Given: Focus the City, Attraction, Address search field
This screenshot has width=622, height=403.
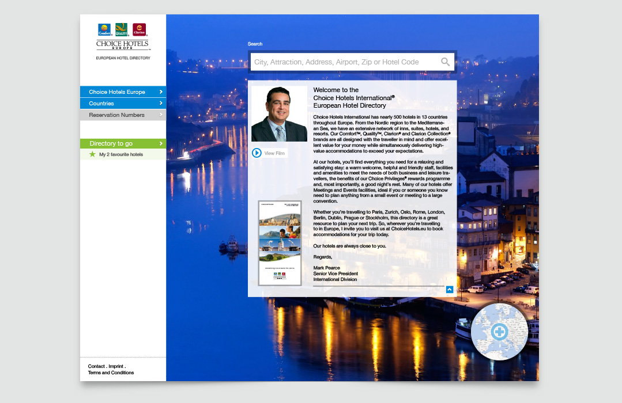Looking at the screenshot, I should tap(344, 62).
